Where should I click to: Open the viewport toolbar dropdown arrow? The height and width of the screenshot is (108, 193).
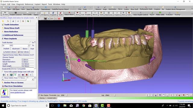[49, 19]
